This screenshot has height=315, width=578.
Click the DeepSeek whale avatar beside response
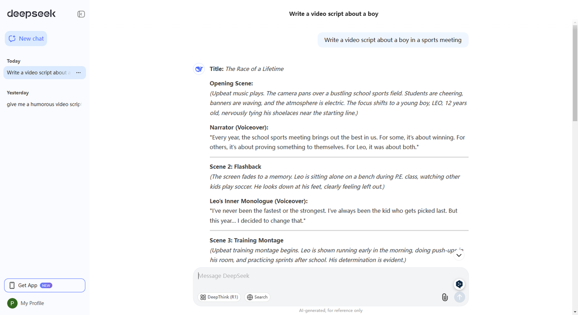[x=199, y=69]
